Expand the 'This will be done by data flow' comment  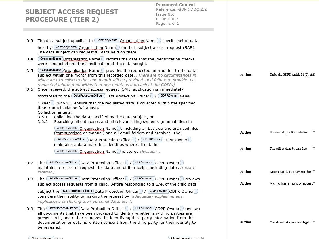pyautogui.click(x=314, y=148)
